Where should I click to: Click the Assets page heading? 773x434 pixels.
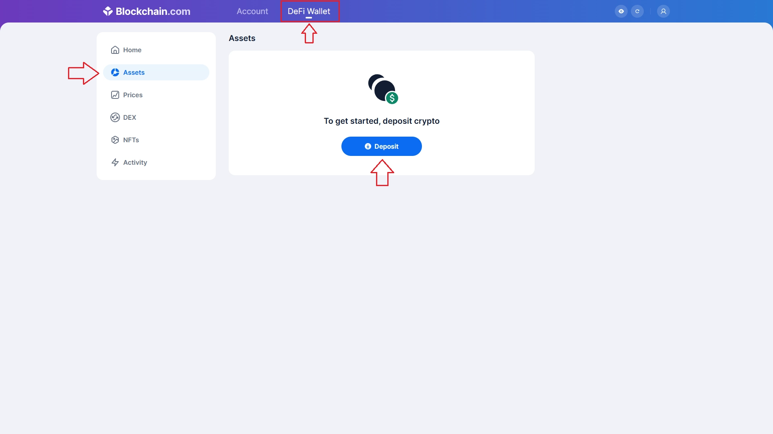pos(242,38)
